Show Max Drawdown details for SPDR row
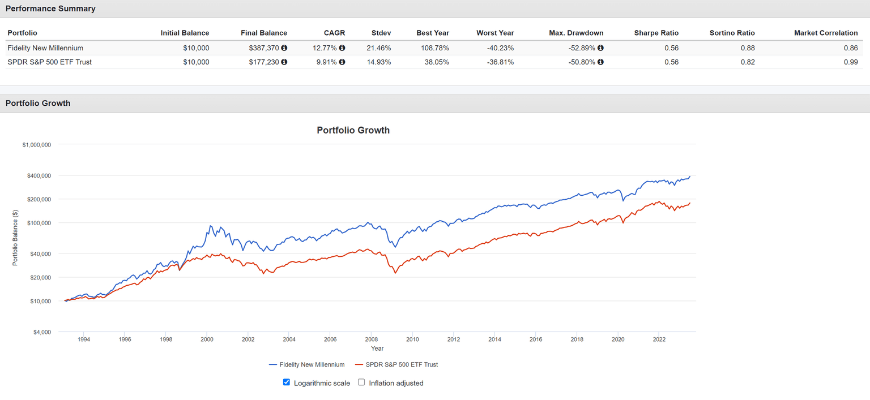Screen dimensions: 870x400 600,62
